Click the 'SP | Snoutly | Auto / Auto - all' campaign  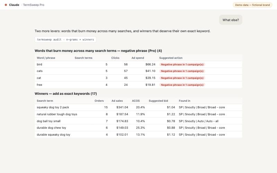(198, 121)
